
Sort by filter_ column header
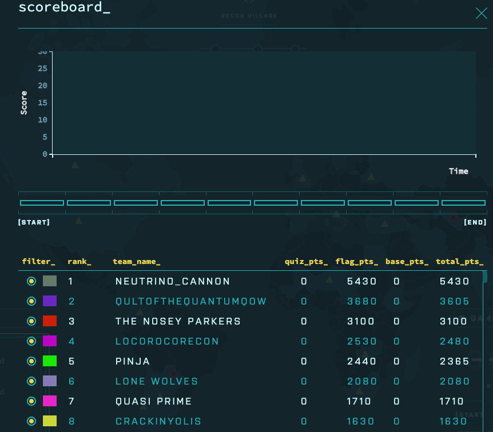pos(38,262)
